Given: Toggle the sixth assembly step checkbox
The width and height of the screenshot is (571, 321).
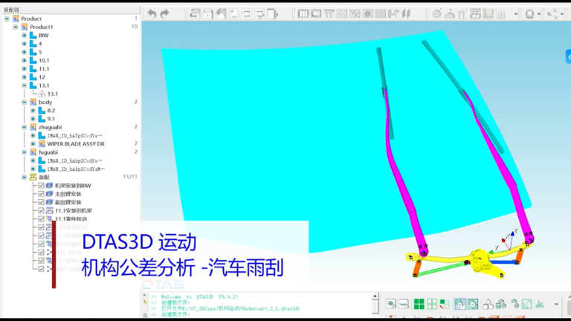Looking at the screenshot, I should 41,227.
